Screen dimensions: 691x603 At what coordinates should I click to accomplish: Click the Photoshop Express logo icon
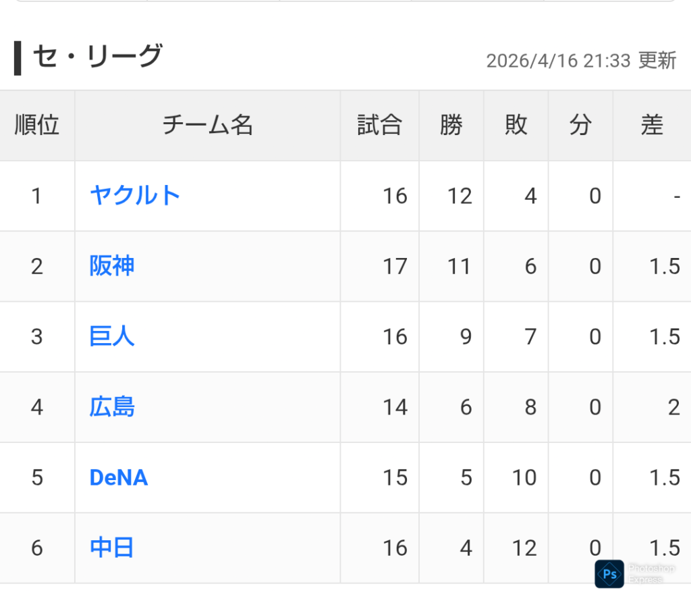coord(609,574)
